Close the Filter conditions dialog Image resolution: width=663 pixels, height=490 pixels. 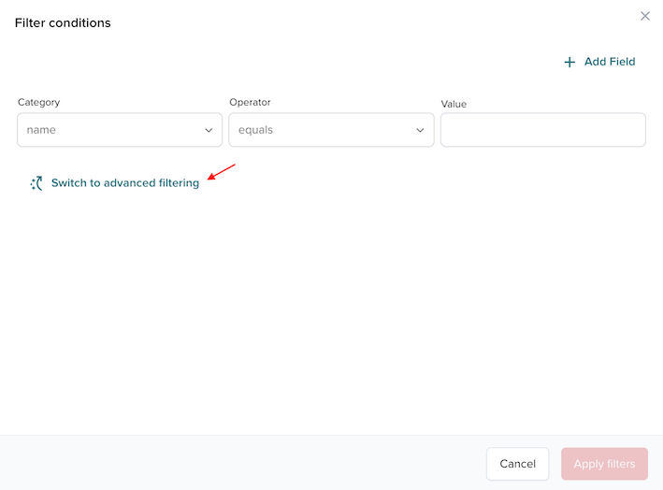click(644, 16)
